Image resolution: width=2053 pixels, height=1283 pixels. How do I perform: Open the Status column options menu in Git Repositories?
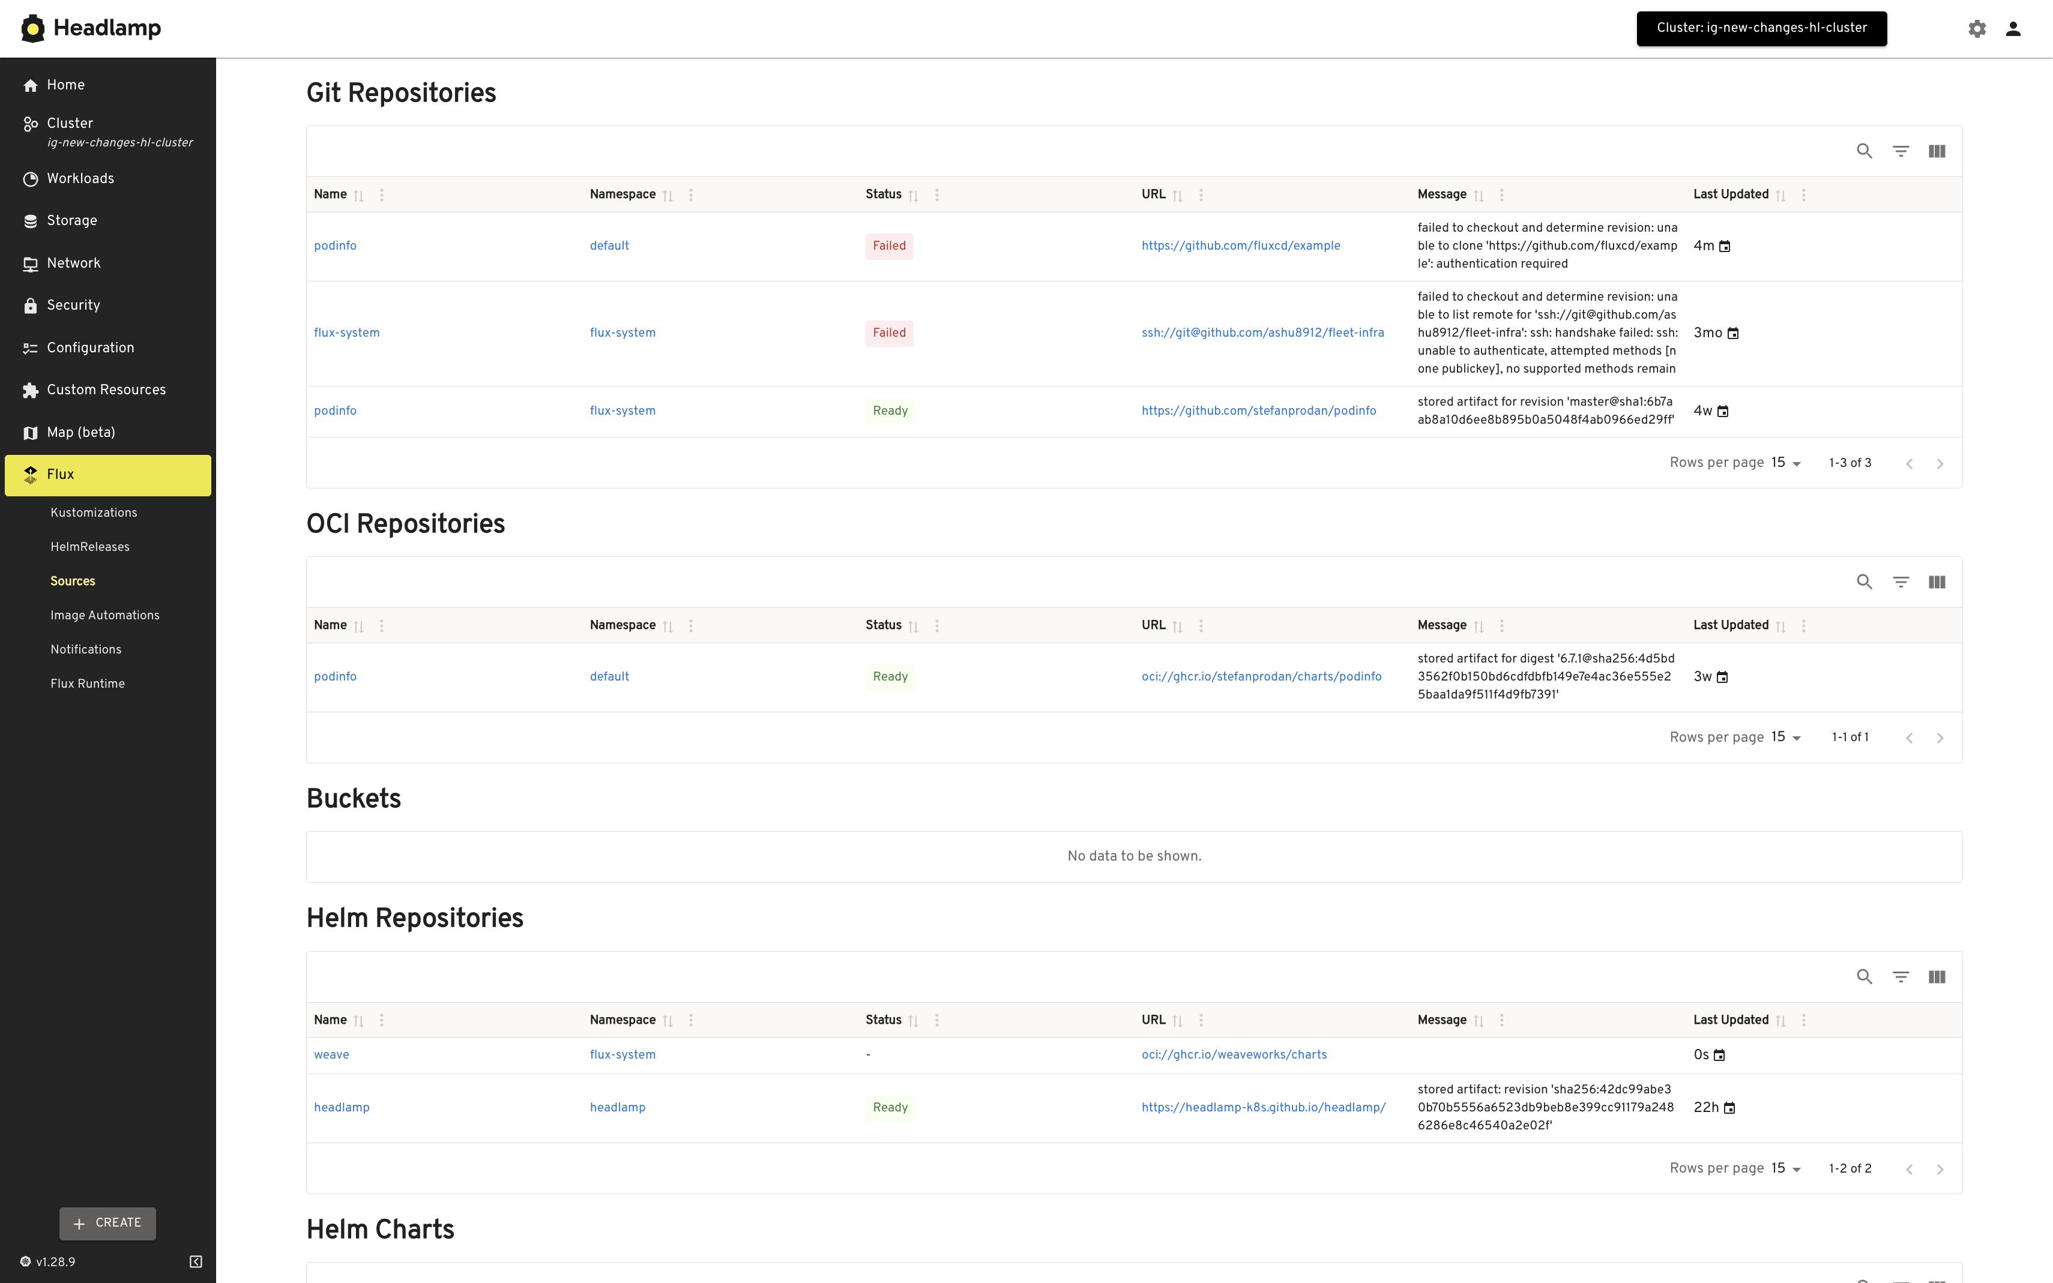click(936, 195)
